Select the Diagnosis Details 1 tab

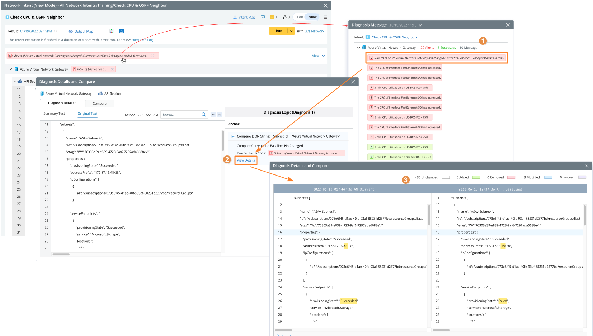pyautogui.click(x=62, y=103)
